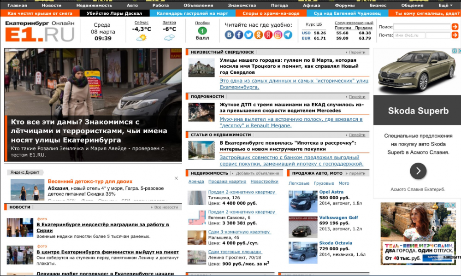Close the Yandex Direct detox-tour ad
Viewport: 461px width, 276px height.
tap(176, 178)
